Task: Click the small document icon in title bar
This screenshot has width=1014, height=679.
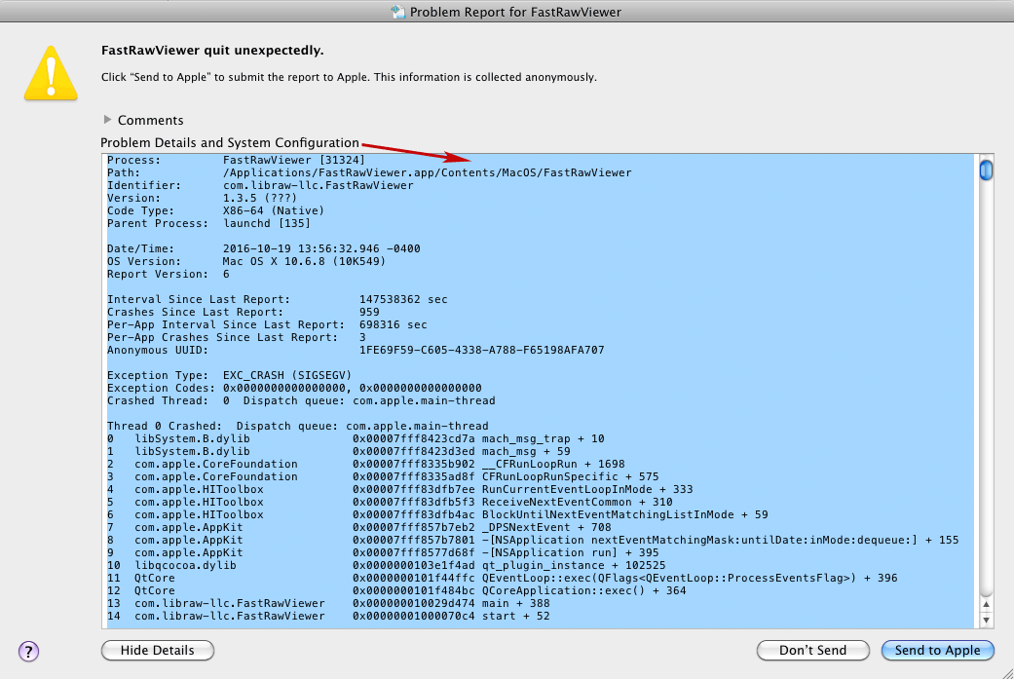Action: point(397,12)
